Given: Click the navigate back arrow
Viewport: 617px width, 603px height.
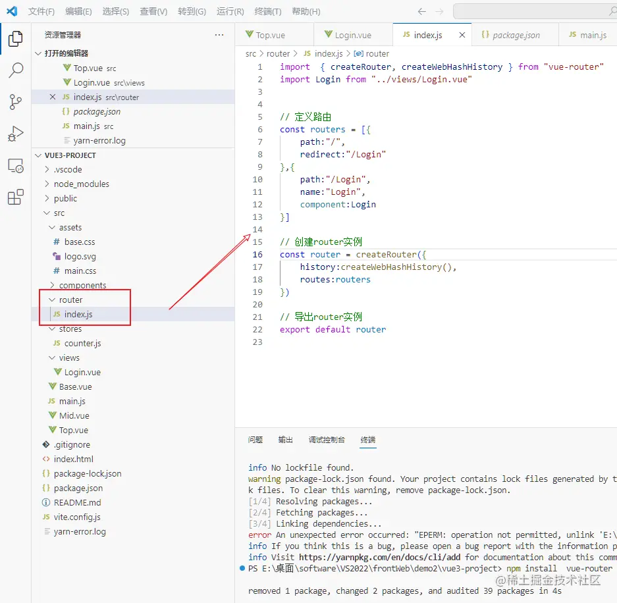Looking at the screenshot, I should (x=422, y=11).
